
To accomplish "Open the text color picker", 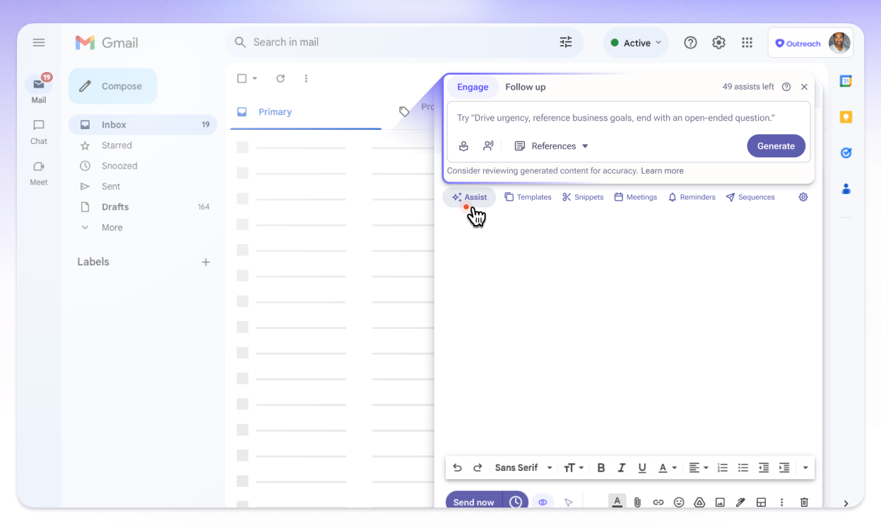I will click(668, 467).
